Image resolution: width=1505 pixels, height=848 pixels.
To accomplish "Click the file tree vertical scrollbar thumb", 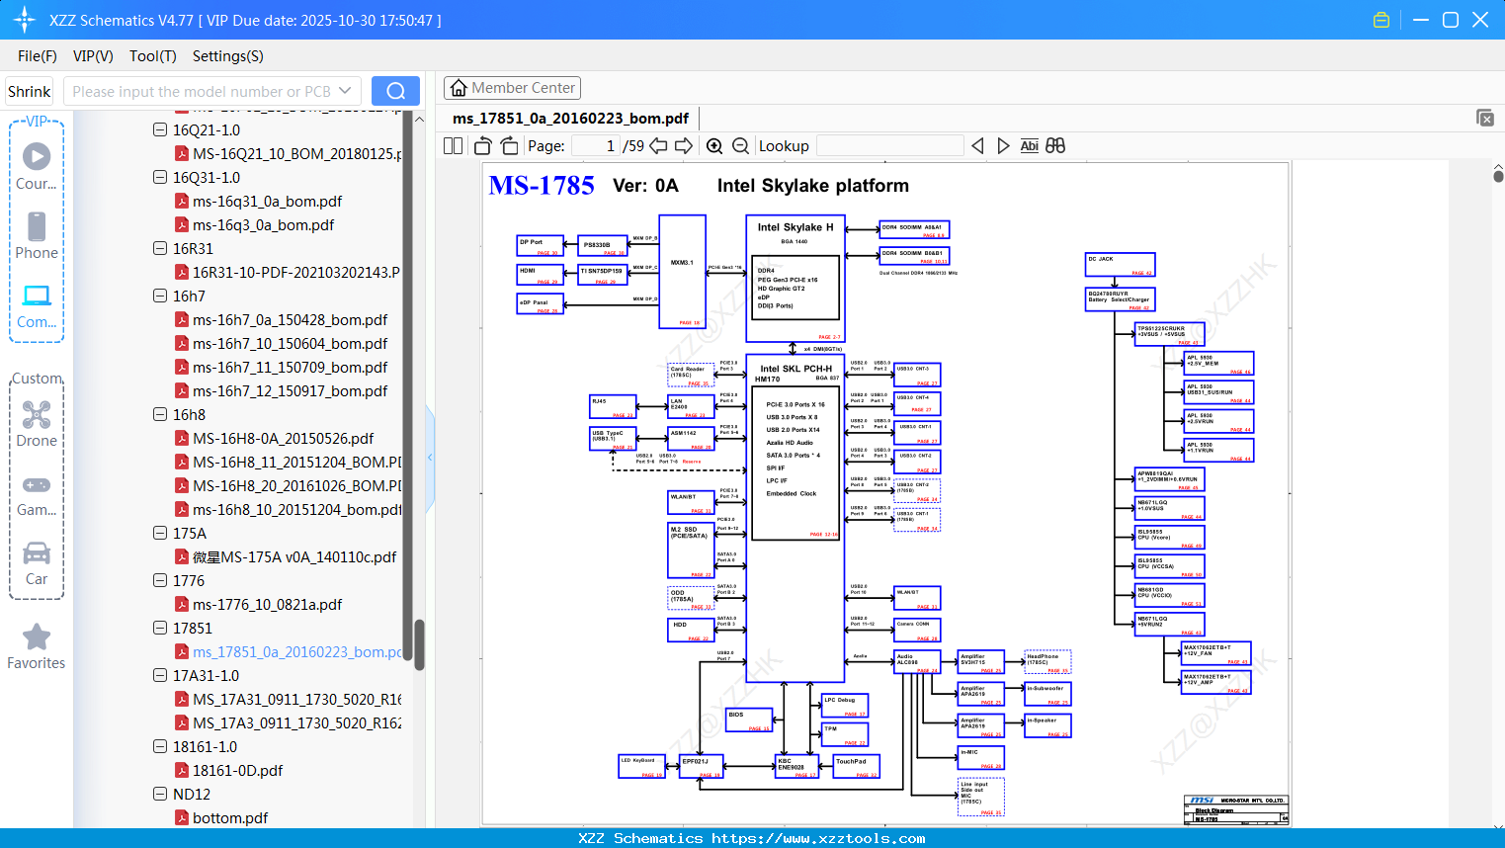I will (x=419, y=644).
